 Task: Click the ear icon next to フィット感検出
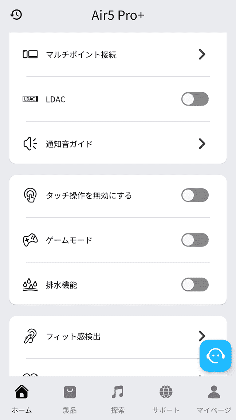point(31,336)
